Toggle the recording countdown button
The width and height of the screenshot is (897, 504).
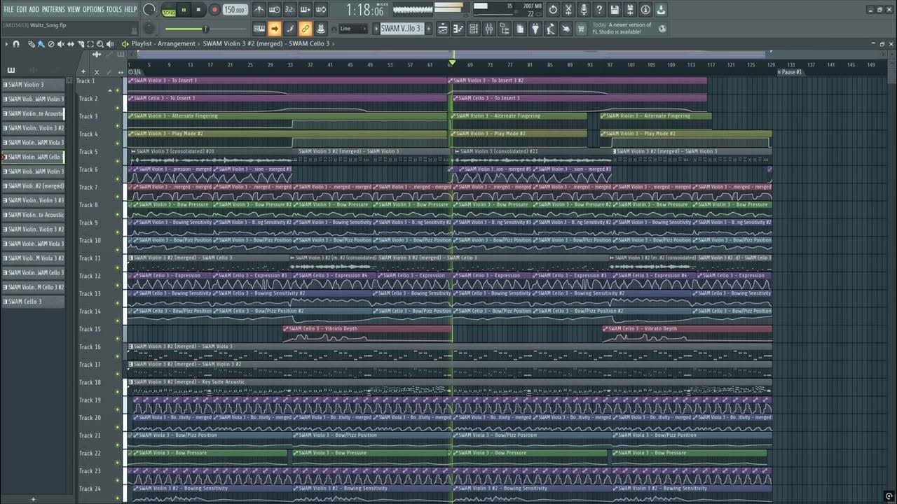[289, 10]
